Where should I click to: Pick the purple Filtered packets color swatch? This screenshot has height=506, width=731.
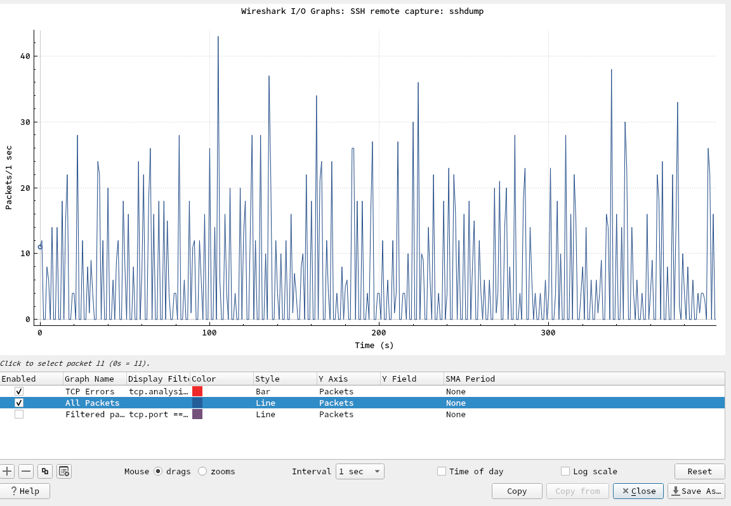[x=197, y=414]
